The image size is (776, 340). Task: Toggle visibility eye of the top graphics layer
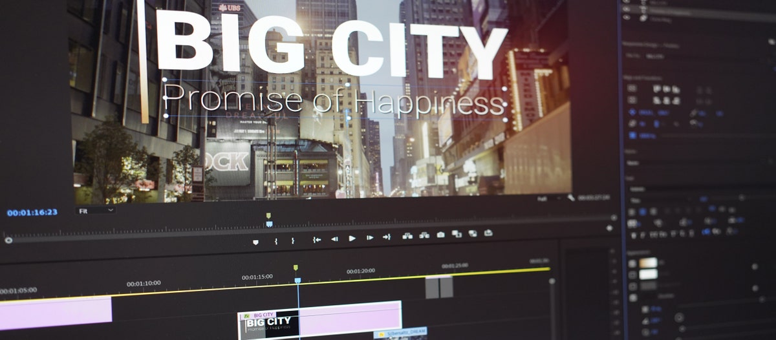click(625, 3)
